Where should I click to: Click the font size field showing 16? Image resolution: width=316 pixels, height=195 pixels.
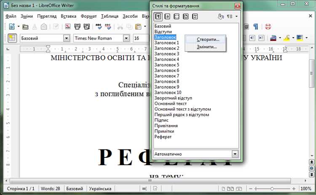point(141,38)
